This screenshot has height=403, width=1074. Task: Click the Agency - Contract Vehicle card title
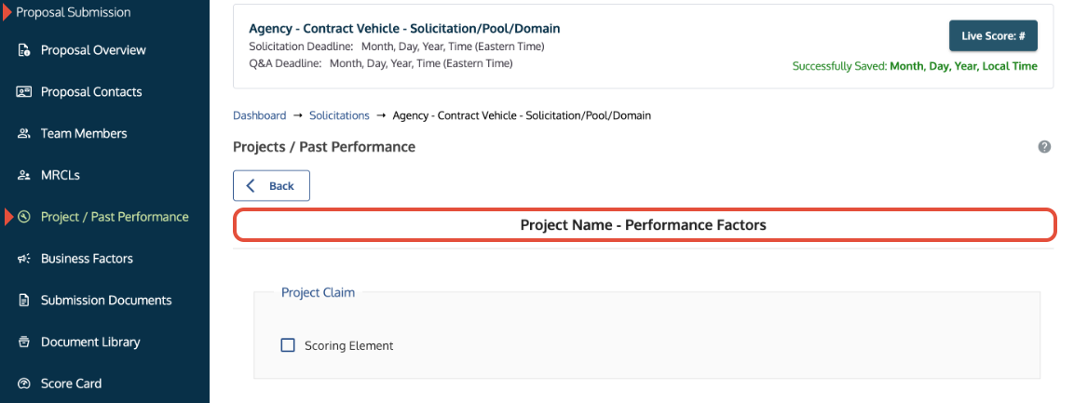pos(405,29)
